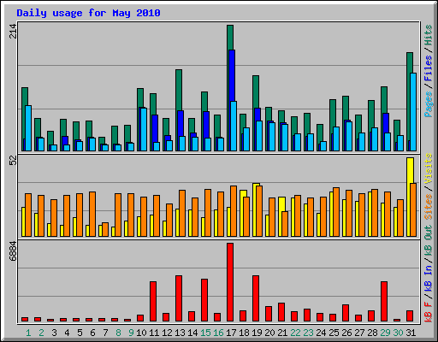The image size is (438, 342).
Task: Click day label 20 on the x-axis
Action: pyautogui.click(x=269, y=333)
